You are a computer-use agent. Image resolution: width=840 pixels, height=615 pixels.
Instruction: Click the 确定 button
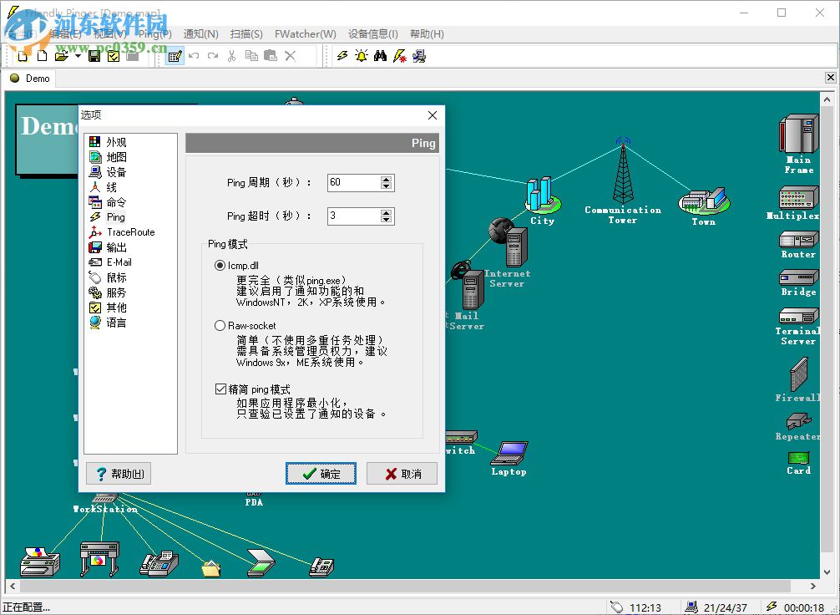(x=321, y=474)
